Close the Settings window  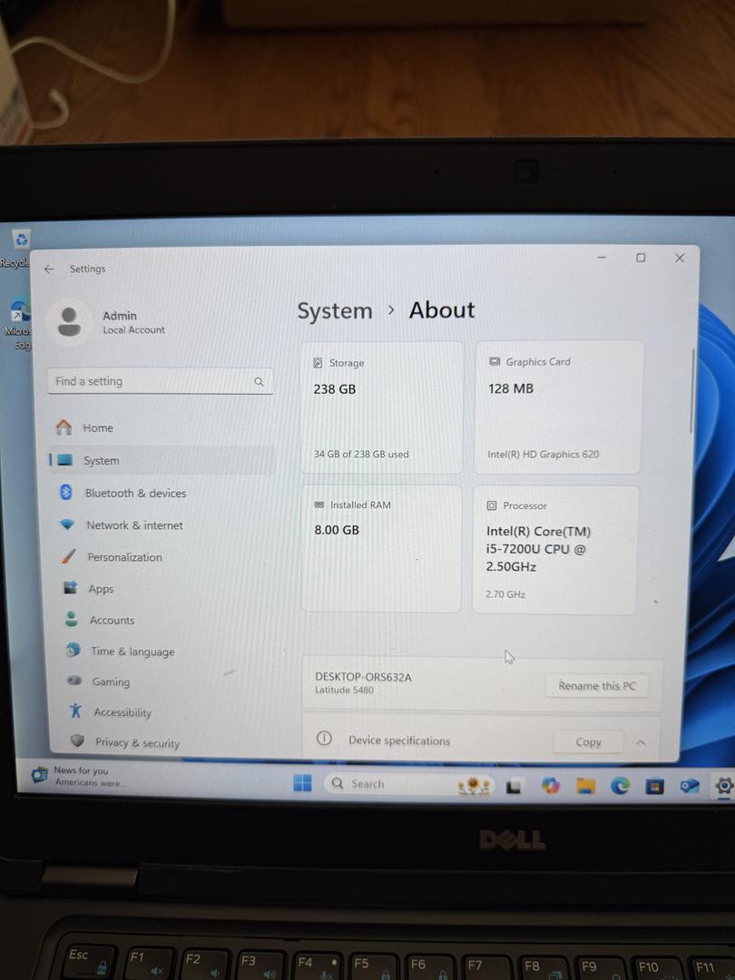680,258
